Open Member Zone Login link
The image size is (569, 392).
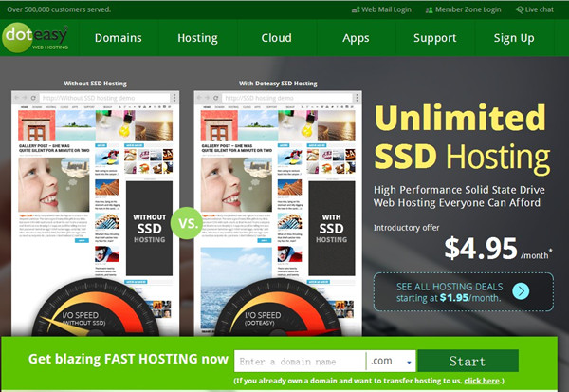click(x=468, y=9)
